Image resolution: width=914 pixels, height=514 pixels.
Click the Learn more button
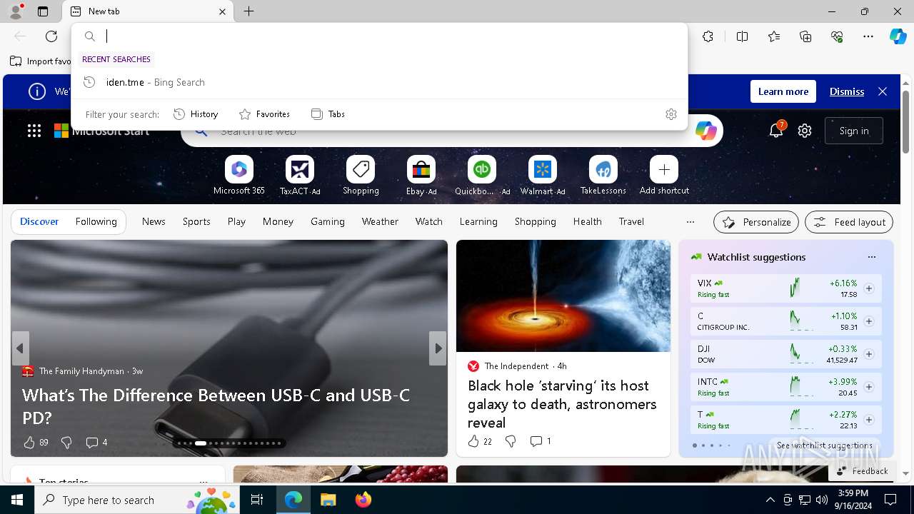(x=783, y=91)
